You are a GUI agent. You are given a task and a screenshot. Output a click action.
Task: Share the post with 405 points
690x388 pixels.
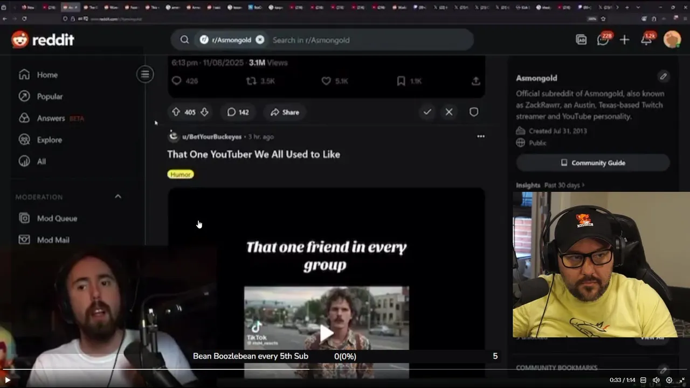(x=285, y=112)
